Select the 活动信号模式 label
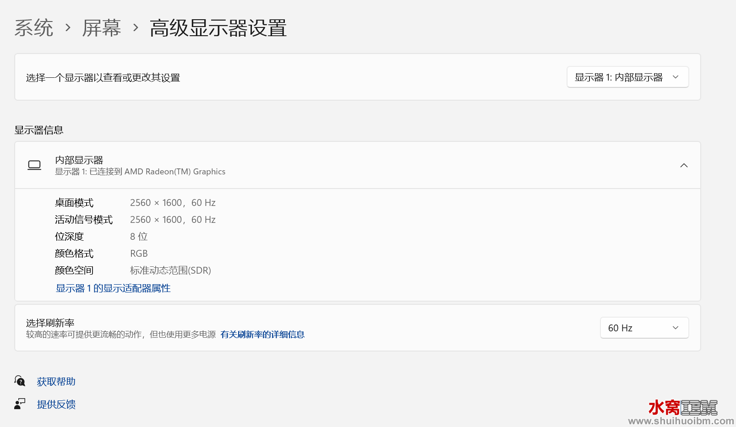Screen dimensions: 736x427 [84, 220]
